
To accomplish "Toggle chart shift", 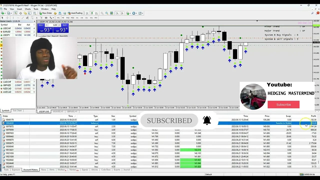I will click(x=122, y=13).
